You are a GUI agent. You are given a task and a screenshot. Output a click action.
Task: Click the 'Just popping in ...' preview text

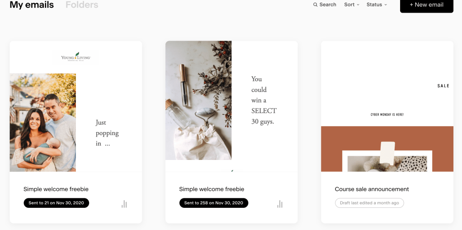pos(107,133)
